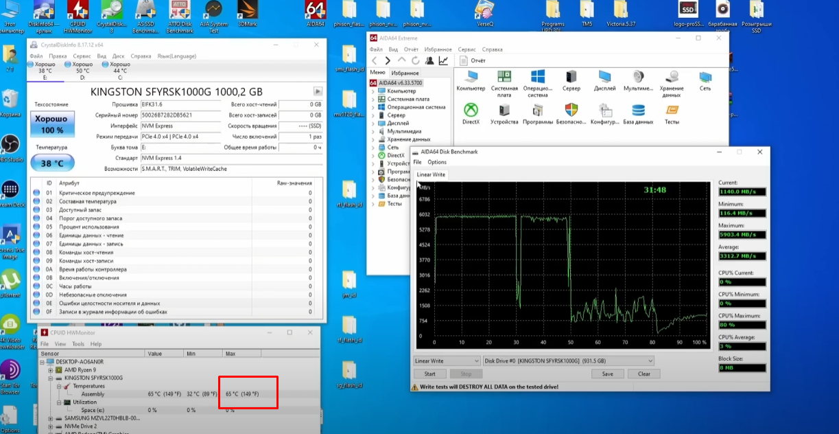Open Tools menu in HWMonitor
The height and width of the screenshot is (434, 839).
(x=78, y=344)
